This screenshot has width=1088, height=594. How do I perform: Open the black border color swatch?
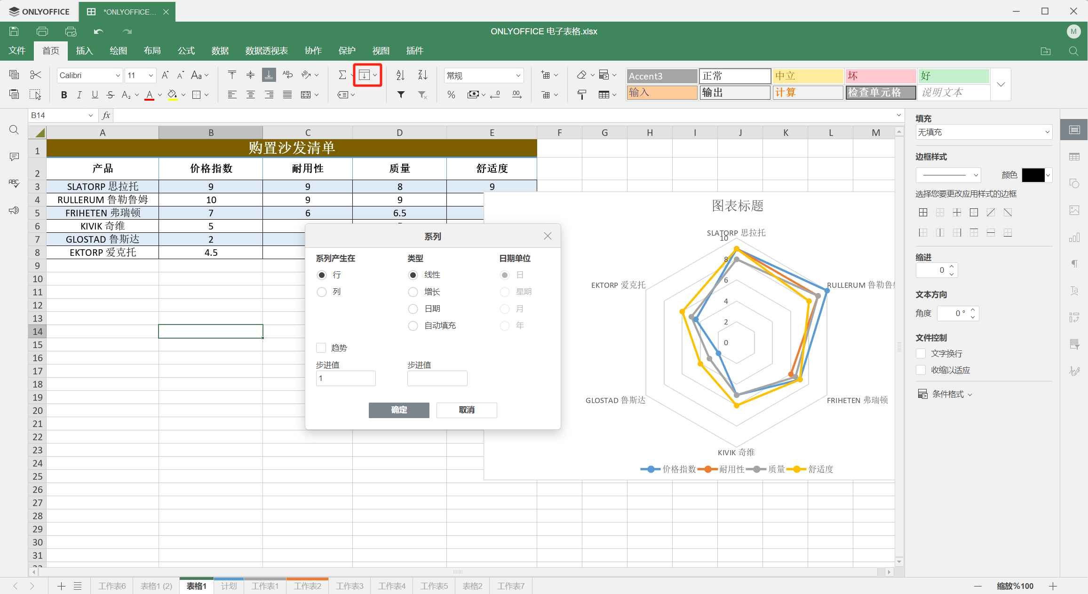point(1033,175)
